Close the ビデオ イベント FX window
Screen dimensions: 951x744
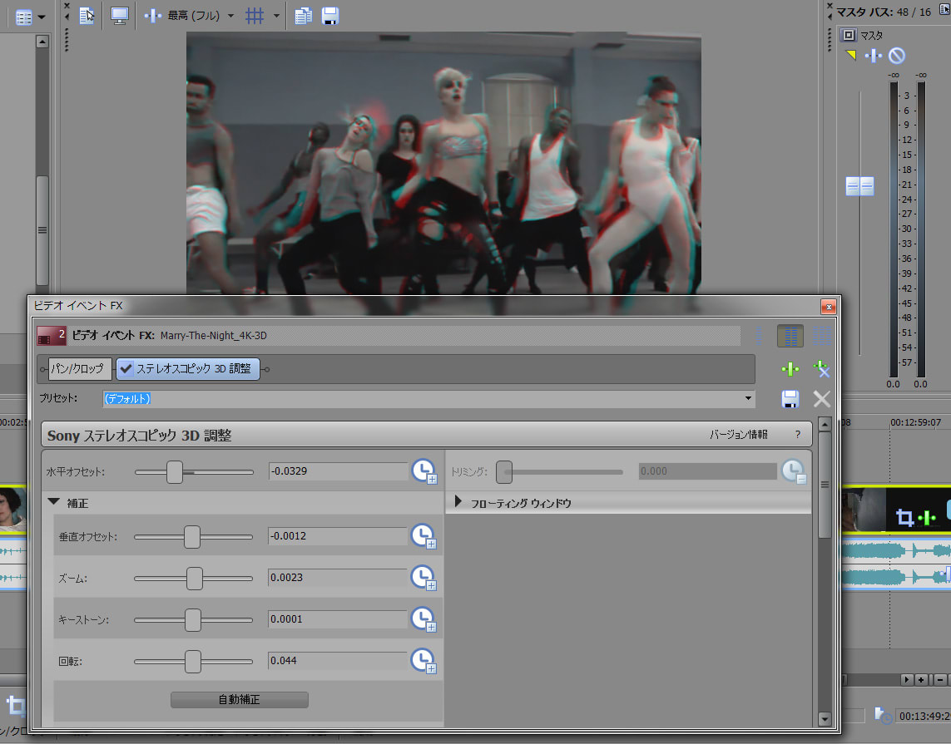(829, 307)
